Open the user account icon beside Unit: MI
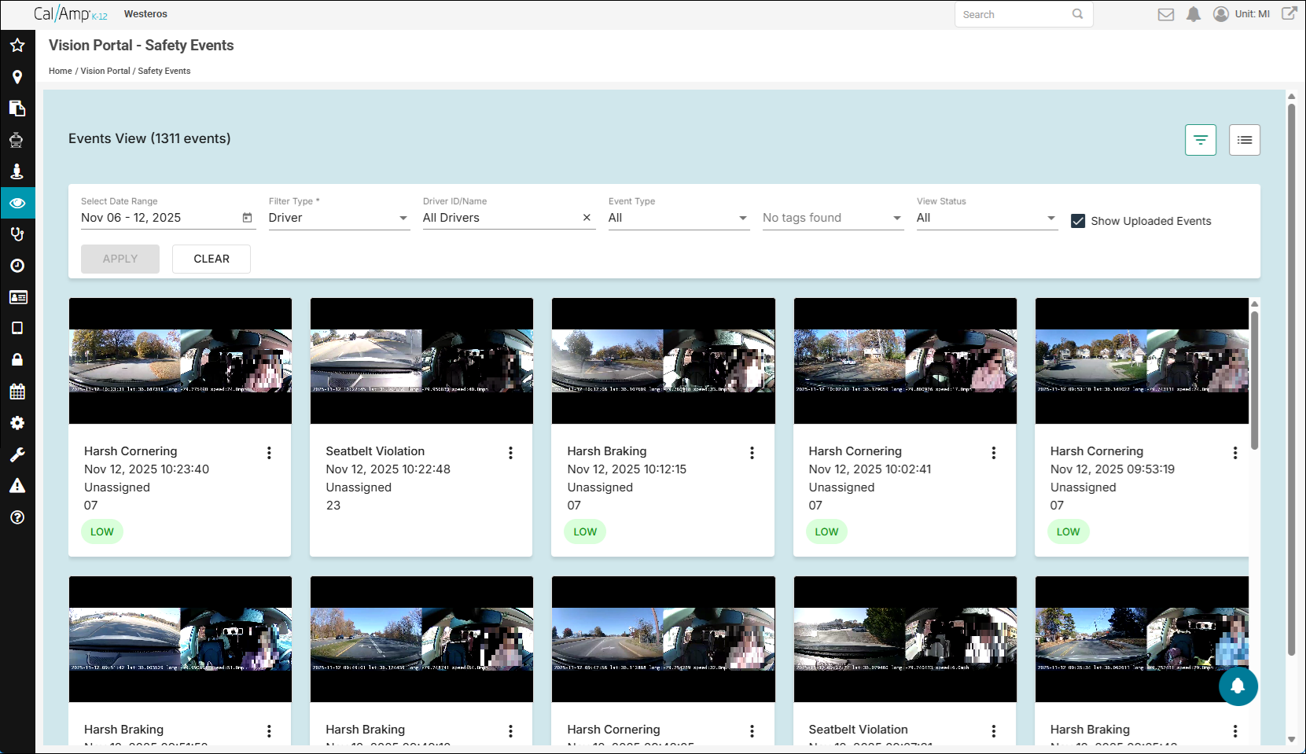 click(1221, 14)
